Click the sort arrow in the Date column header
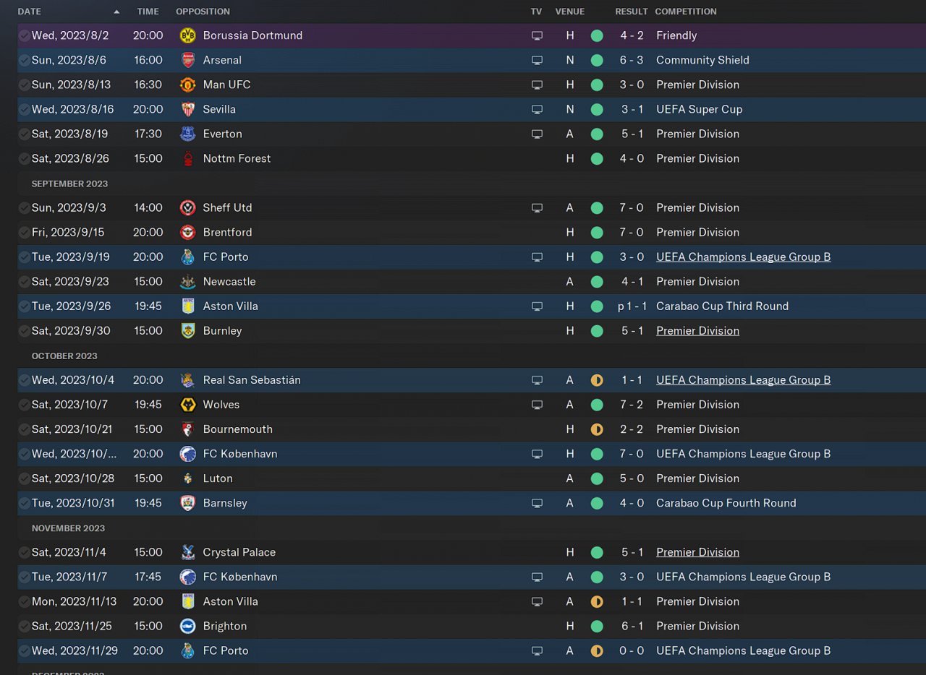The image size is (926, 675). pyautogui.click(x=116, y=12)
